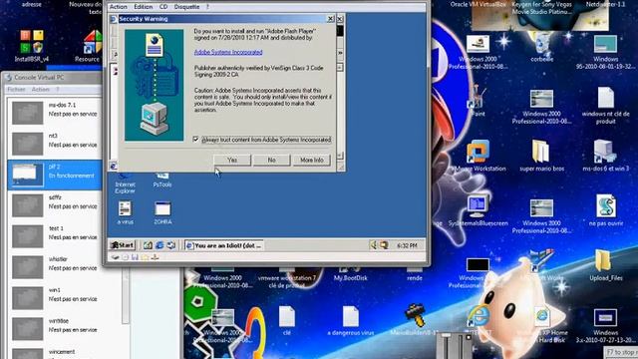Open the Disquette menu
638x359 pixels.
(186, 7)
